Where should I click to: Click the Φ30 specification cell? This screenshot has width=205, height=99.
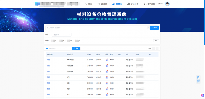(x=68, y=83)
